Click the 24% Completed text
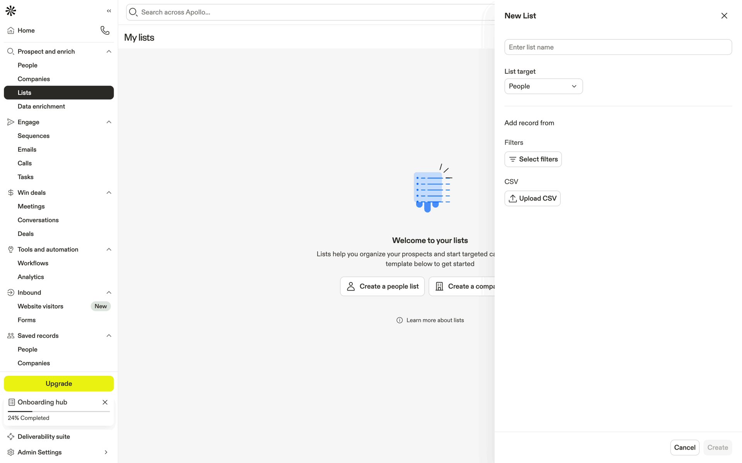The width and height of the screenshot is (742, 463). (x=29, y=418)
